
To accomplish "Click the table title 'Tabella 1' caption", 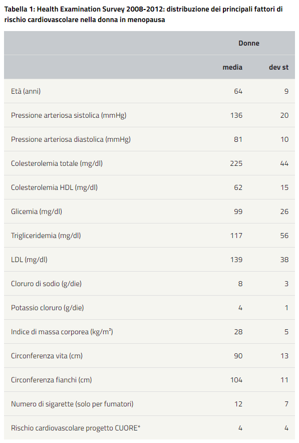I will [x=143, y=15].
